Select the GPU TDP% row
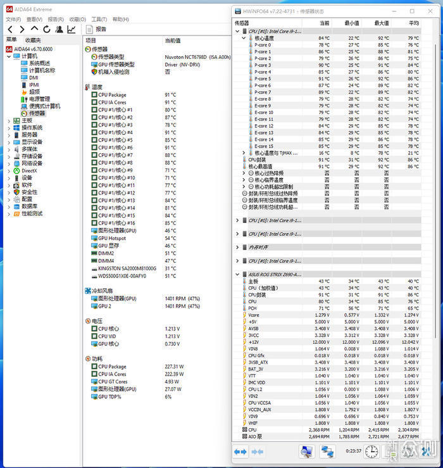This screenshot has height=468, width=443. coord(132,397)
